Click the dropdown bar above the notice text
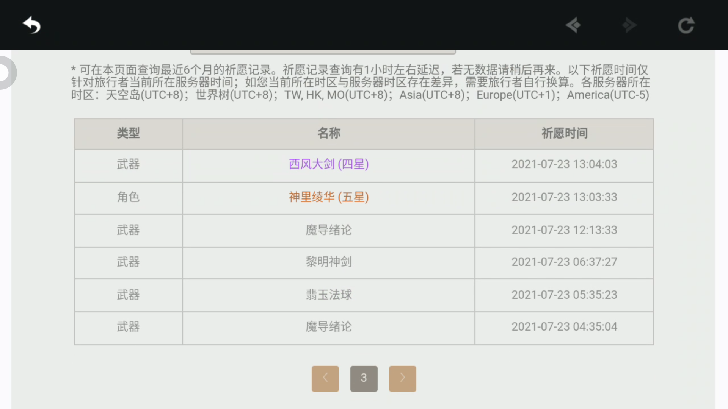Viewport: 728px width, 409px height. tap(322, 52)
